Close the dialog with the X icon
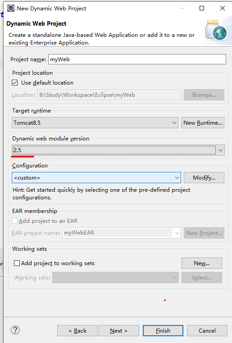 tap(223, 8)
